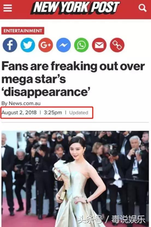Share the article on WhatsApp
The image size is (151, 227).
(x=81, y=45)
